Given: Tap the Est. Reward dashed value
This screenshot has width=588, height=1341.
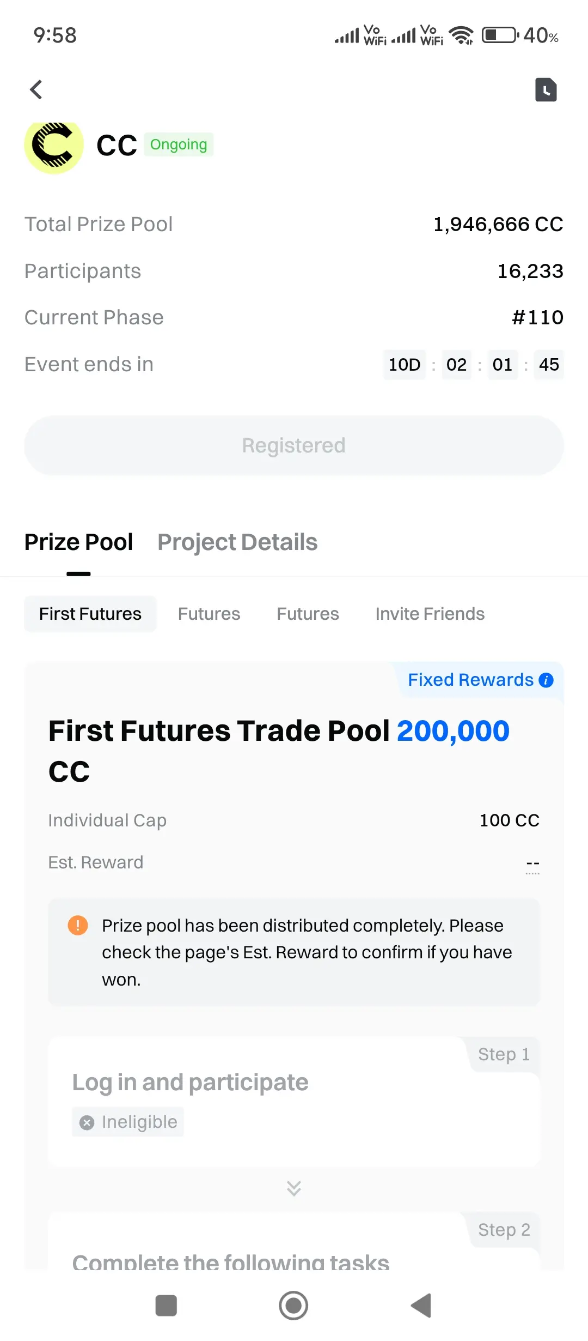Looking at the screenshot, I should click(532, 864).
